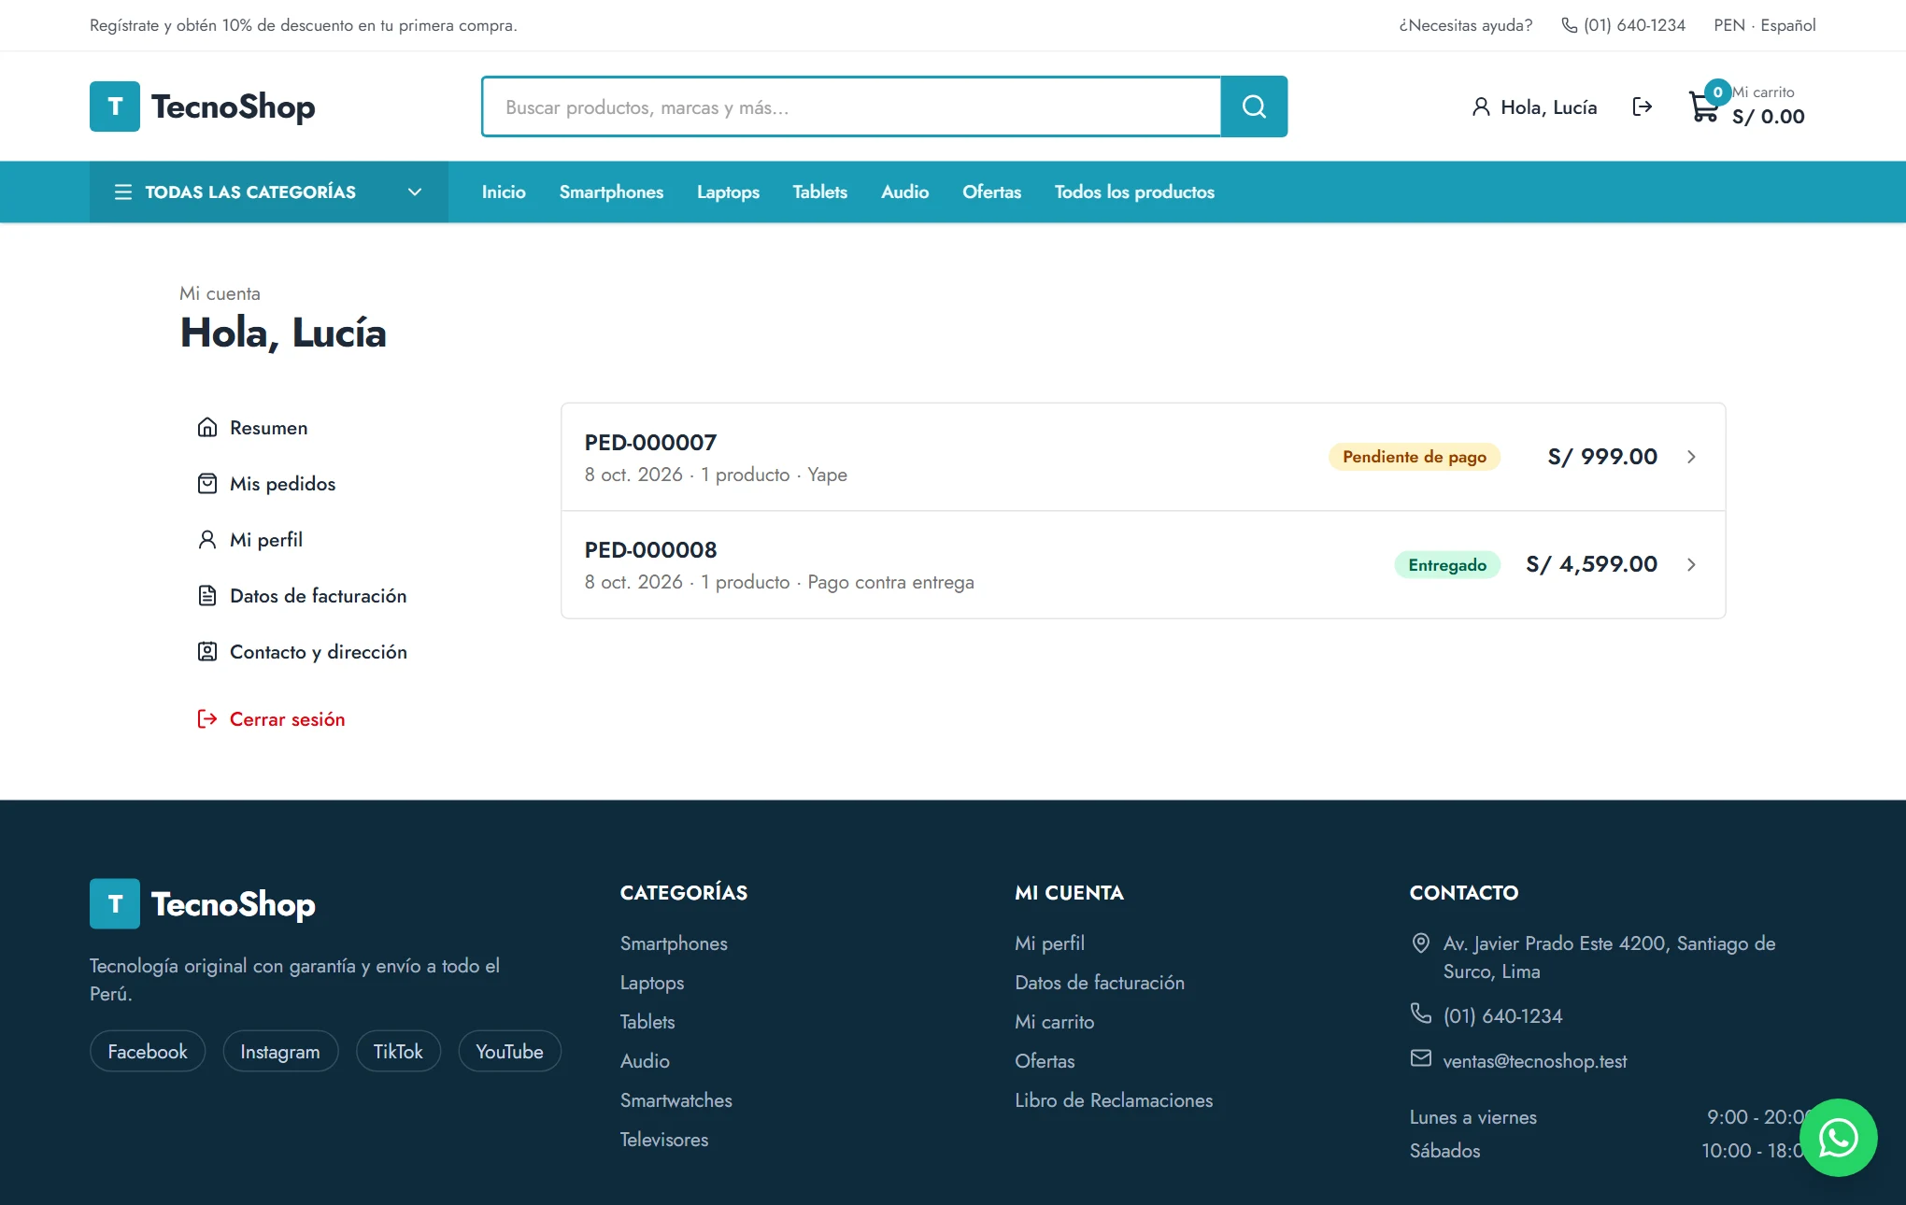This screenshot has width=1906, height=1205.
Task: Click the red Cerrar sesión icon
Action: (x=207, y=718)
